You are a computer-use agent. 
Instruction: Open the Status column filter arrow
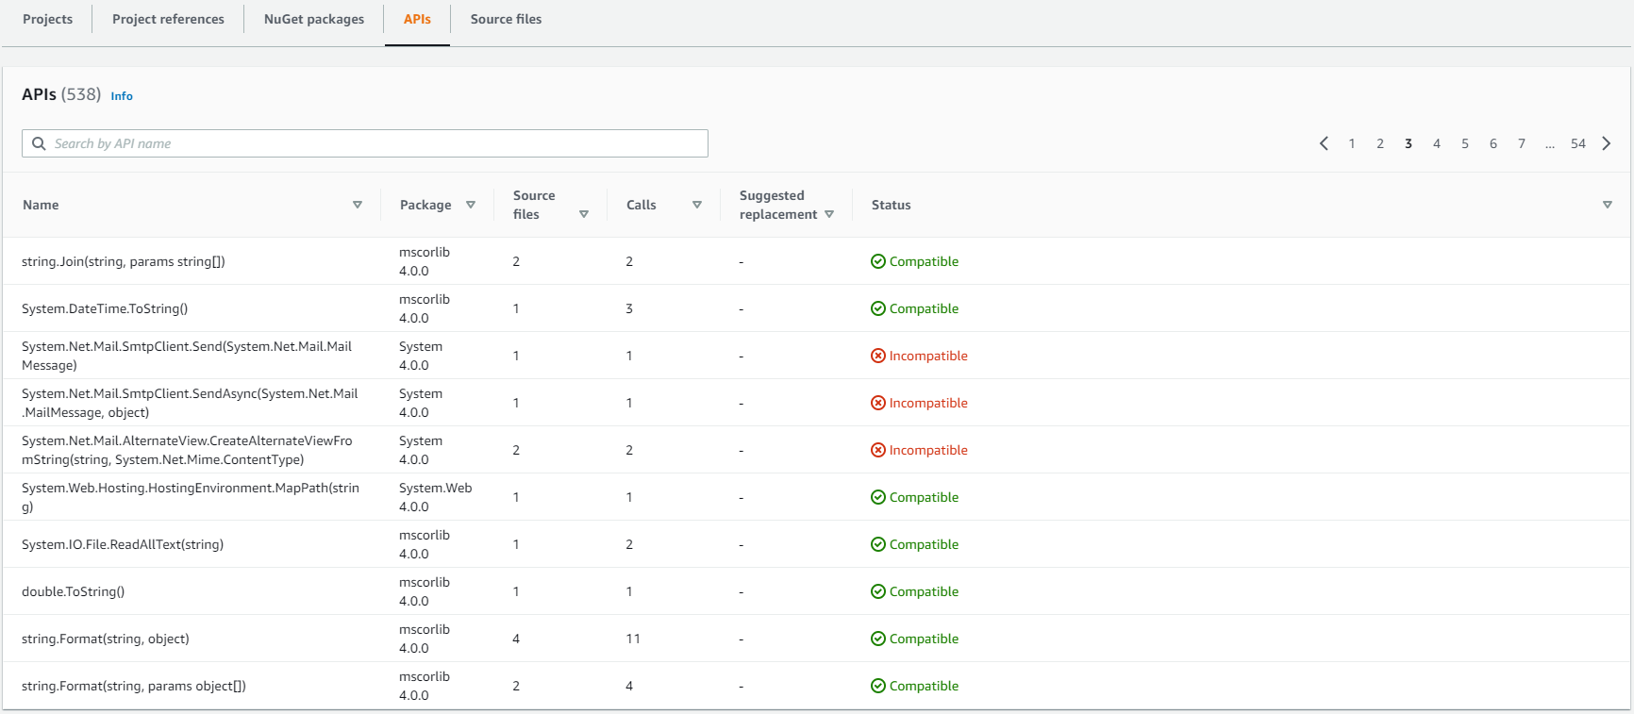tap(1608, 205)
